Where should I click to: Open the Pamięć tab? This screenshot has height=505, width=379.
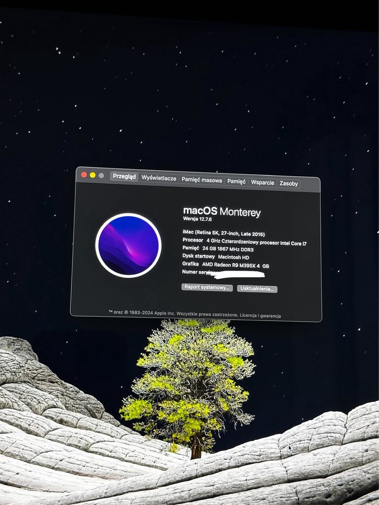coord(236,182)
